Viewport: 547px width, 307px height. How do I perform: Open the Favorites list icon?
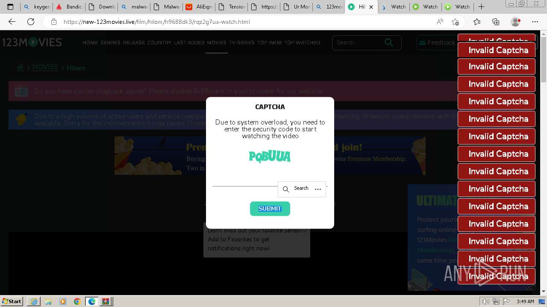click(477, 22)
